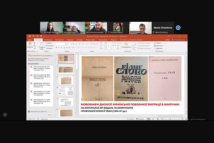This screenshot has width=214, height=143.
Task: Click the Paste clipboard icon
Action: click(30, 44)
